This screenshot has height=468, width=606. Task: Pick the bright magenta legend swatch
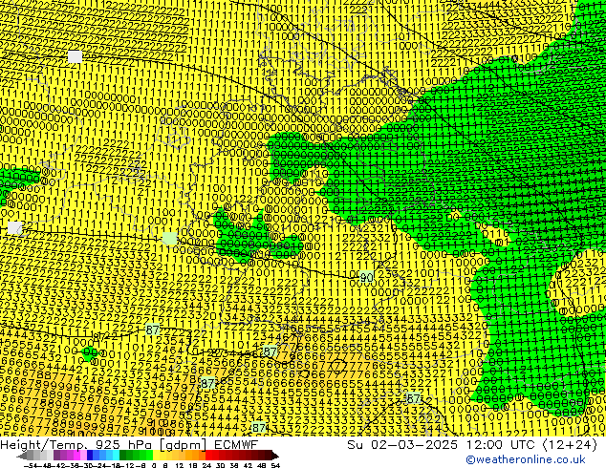[76, 455]
